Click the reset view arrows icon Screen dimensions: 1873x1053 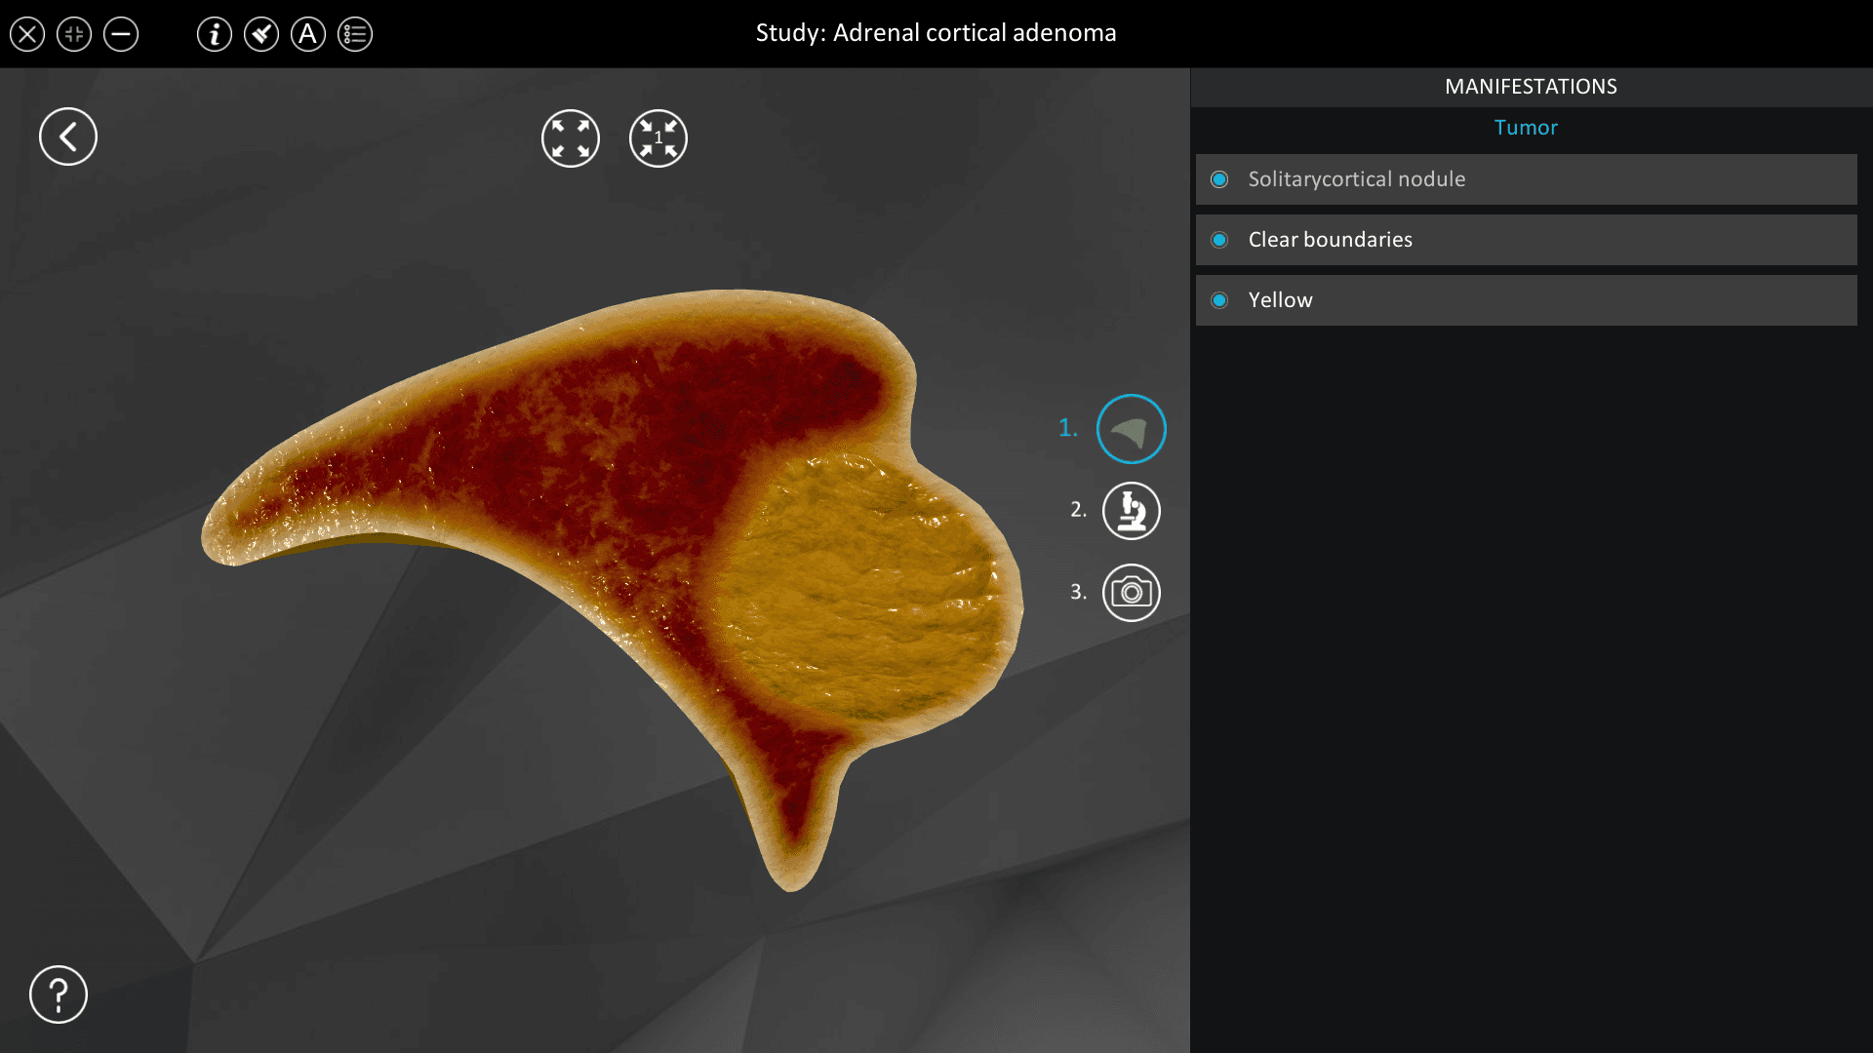pos(658,138)
